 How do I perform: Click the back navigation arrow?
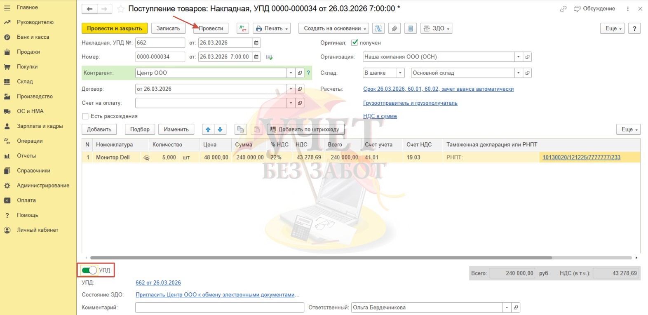coord(89,9)
